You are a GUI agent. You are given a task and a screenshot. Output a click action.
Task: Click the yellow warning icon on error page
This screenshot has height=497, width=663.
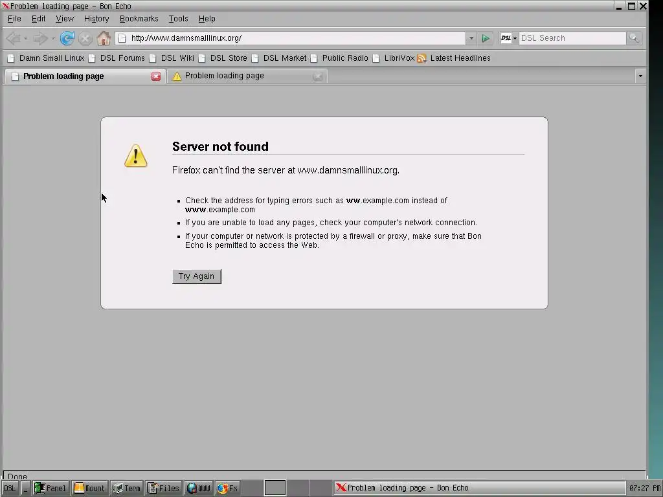tap(136, 156)
